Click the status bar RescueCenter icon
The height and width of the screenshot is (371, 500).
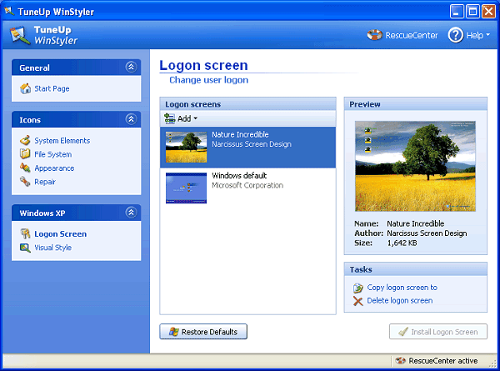point(400,360)
